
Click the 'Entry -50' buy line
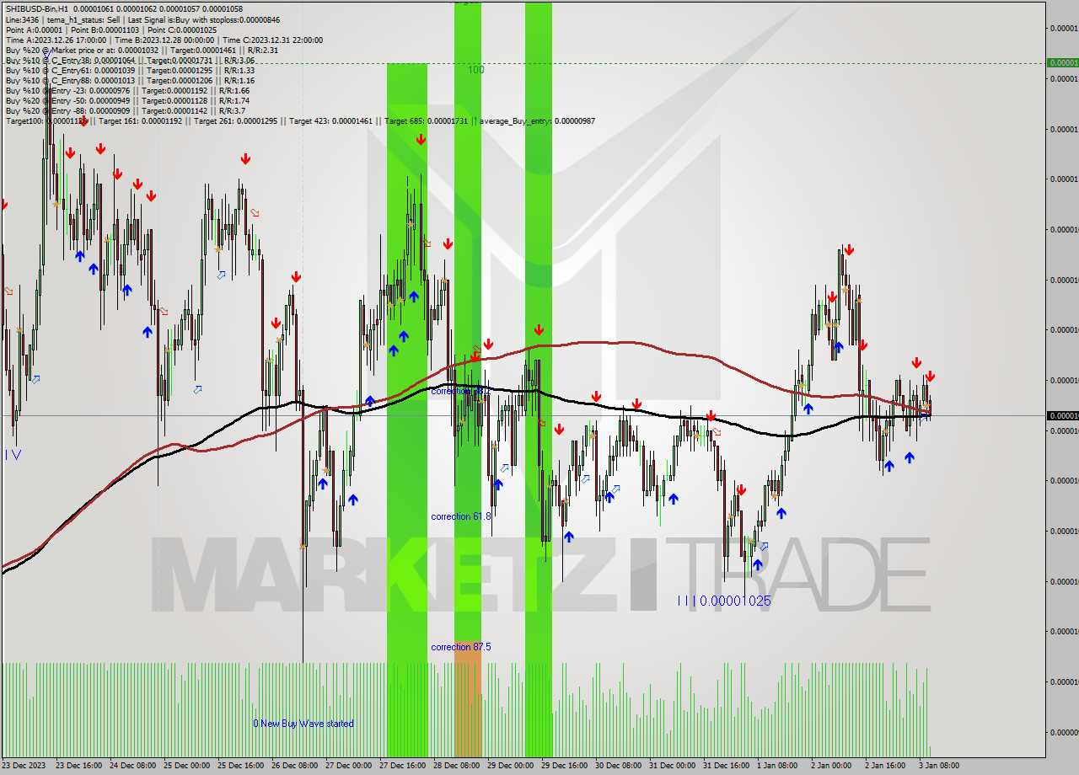(127, 100)
